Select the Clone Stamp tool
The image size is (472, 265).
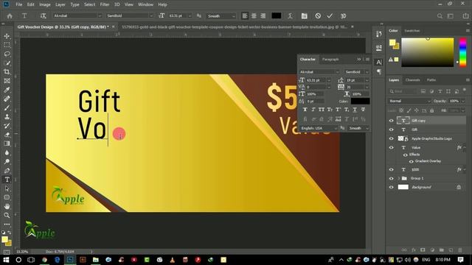tap(7, 117)
